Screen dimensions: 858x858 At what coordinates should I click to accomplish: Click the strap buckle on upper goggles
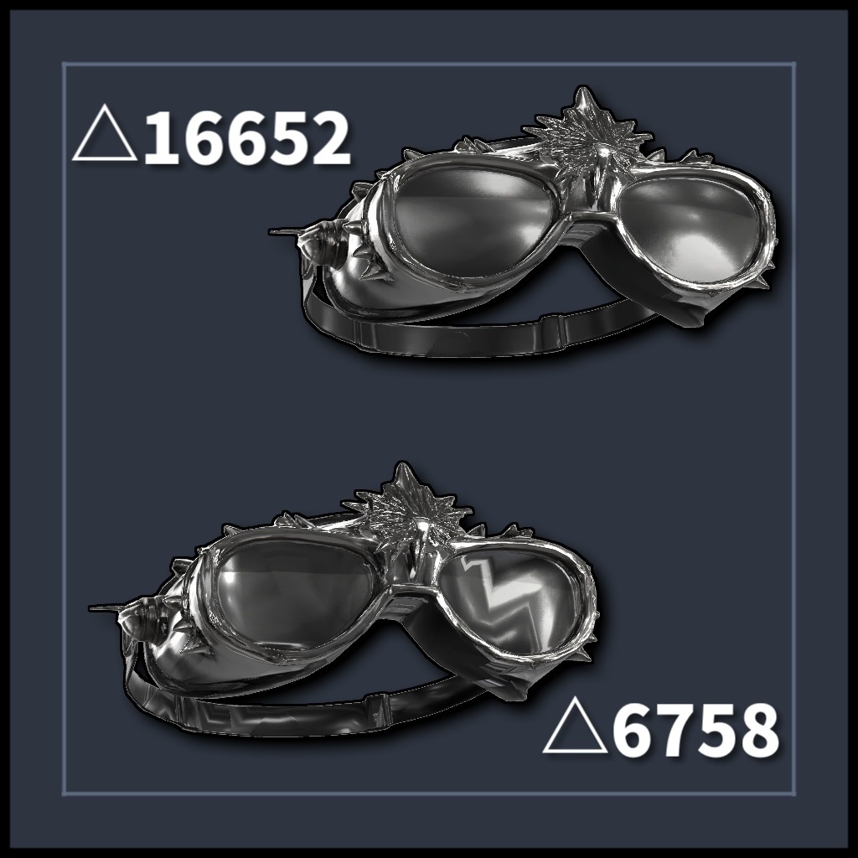click(553, 330)
